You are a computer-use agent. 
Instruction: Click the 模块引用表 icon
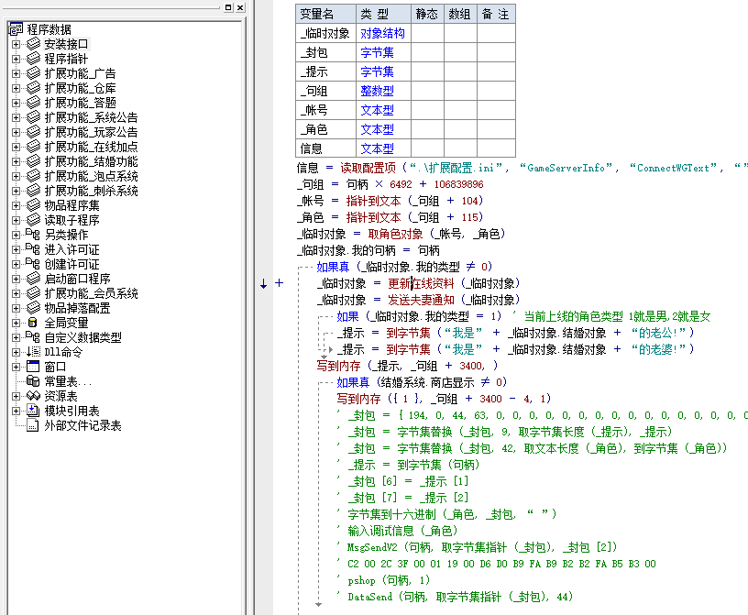pyautogui.click(x=33, y=411)
